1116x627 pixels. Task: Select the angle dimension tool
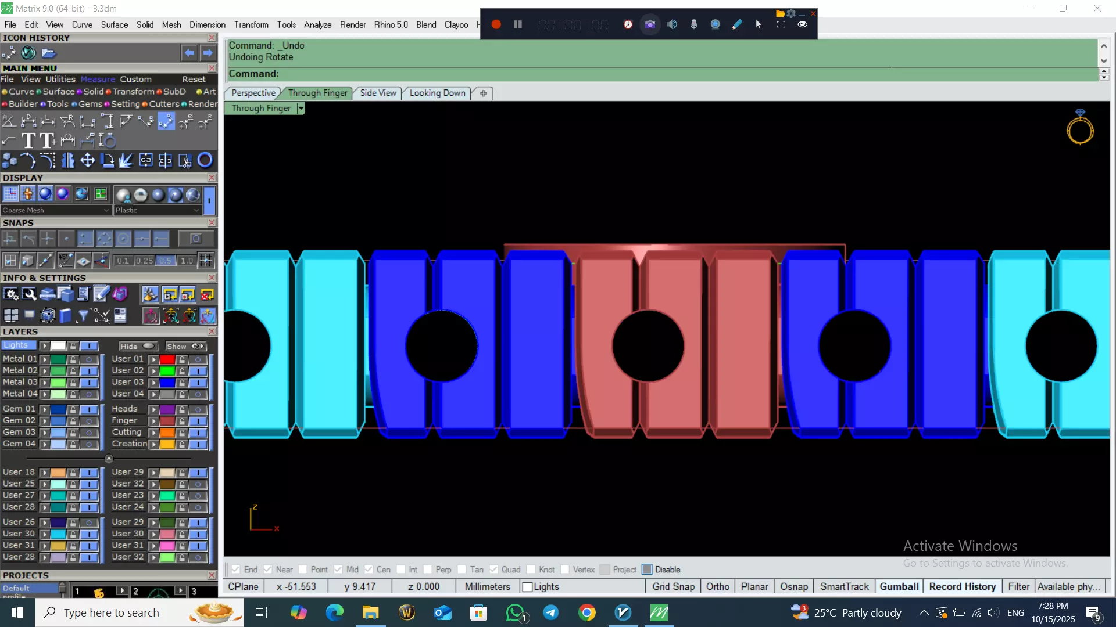pyautogui.click(x=9, y=121)
